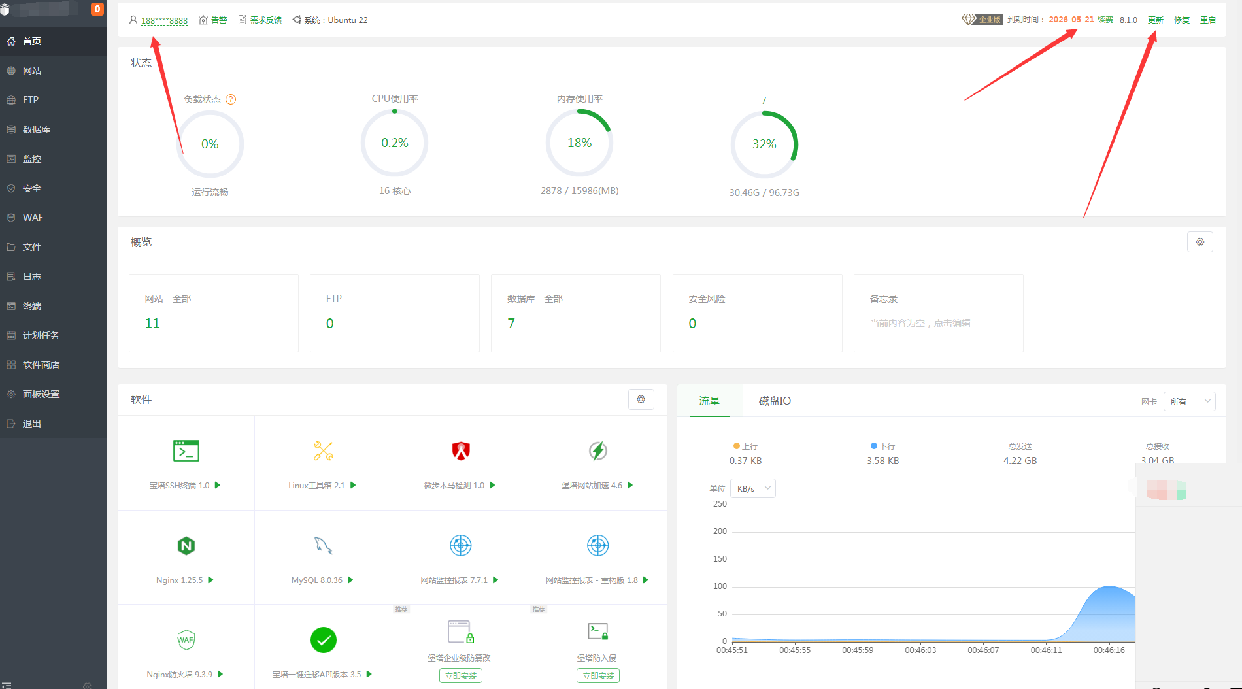Open the 软件 panel settings gear
Image resolution: width=1242 pixels, height=689 pixels.
click(641, 399)
